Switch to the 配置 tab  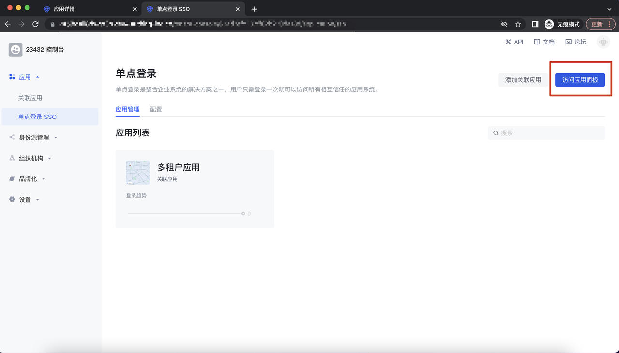[x=156, y=110]
